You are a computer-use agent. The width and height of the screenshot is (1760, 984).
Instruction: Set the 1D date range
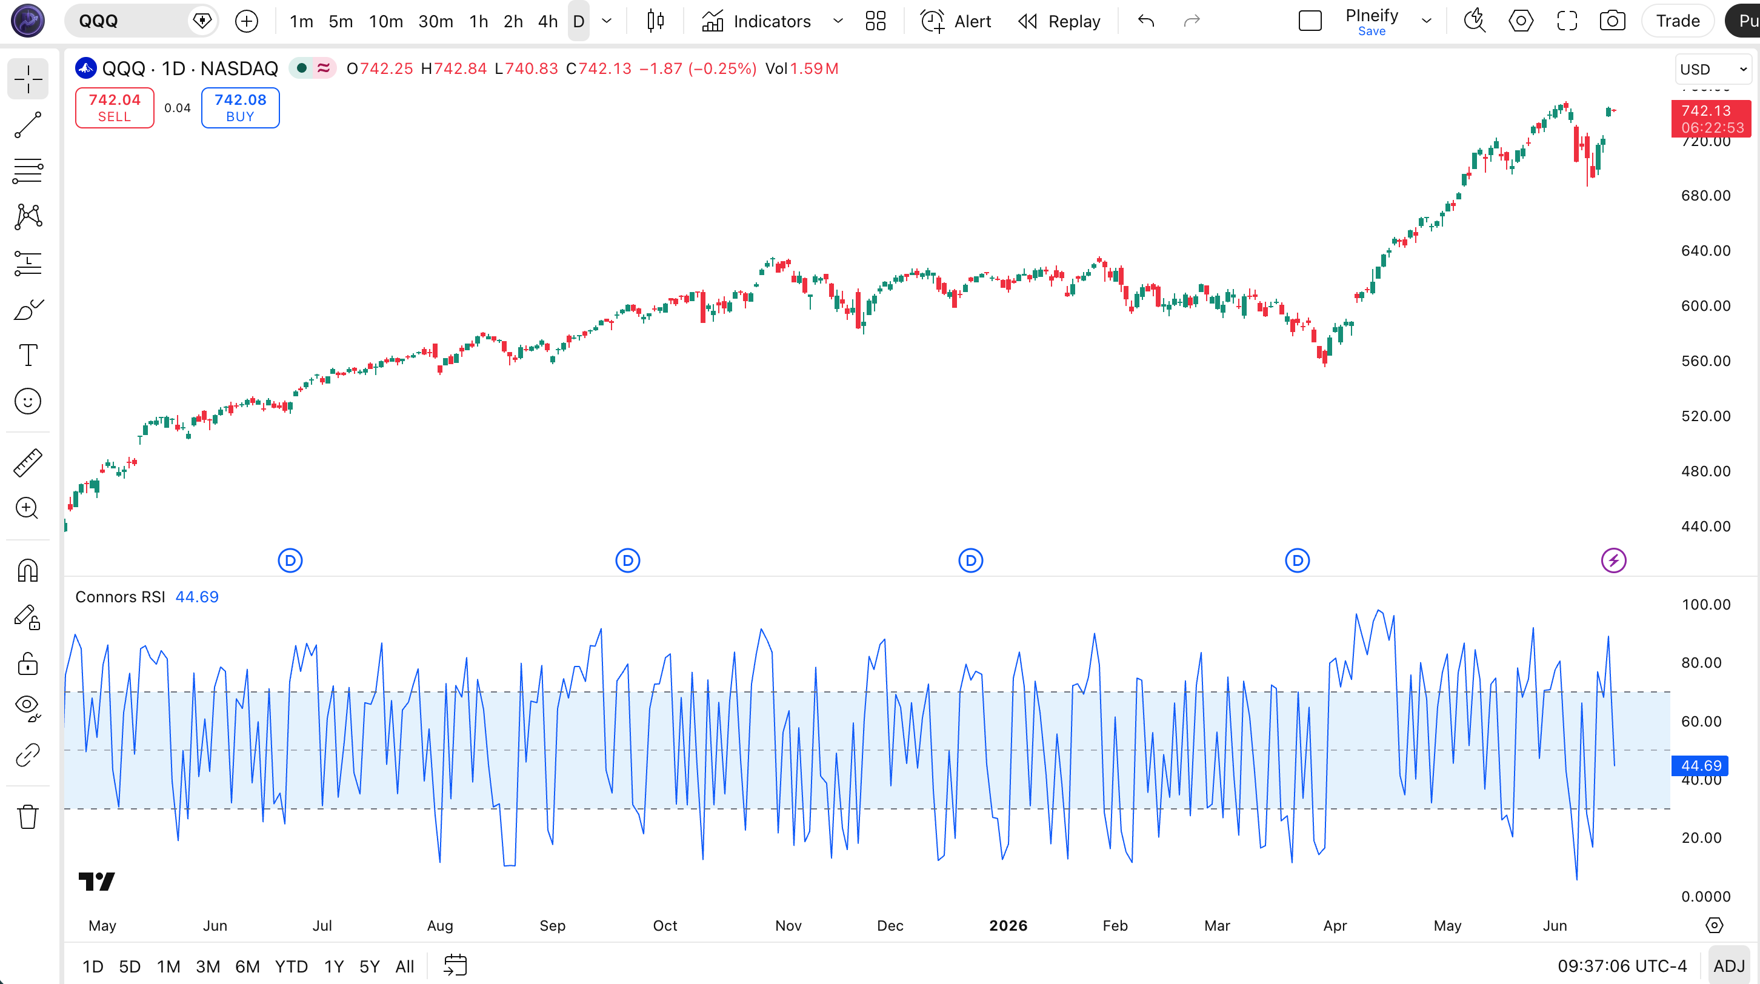tap(93, 966)
